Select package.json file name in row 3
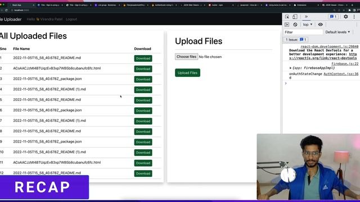 (47, 79)
